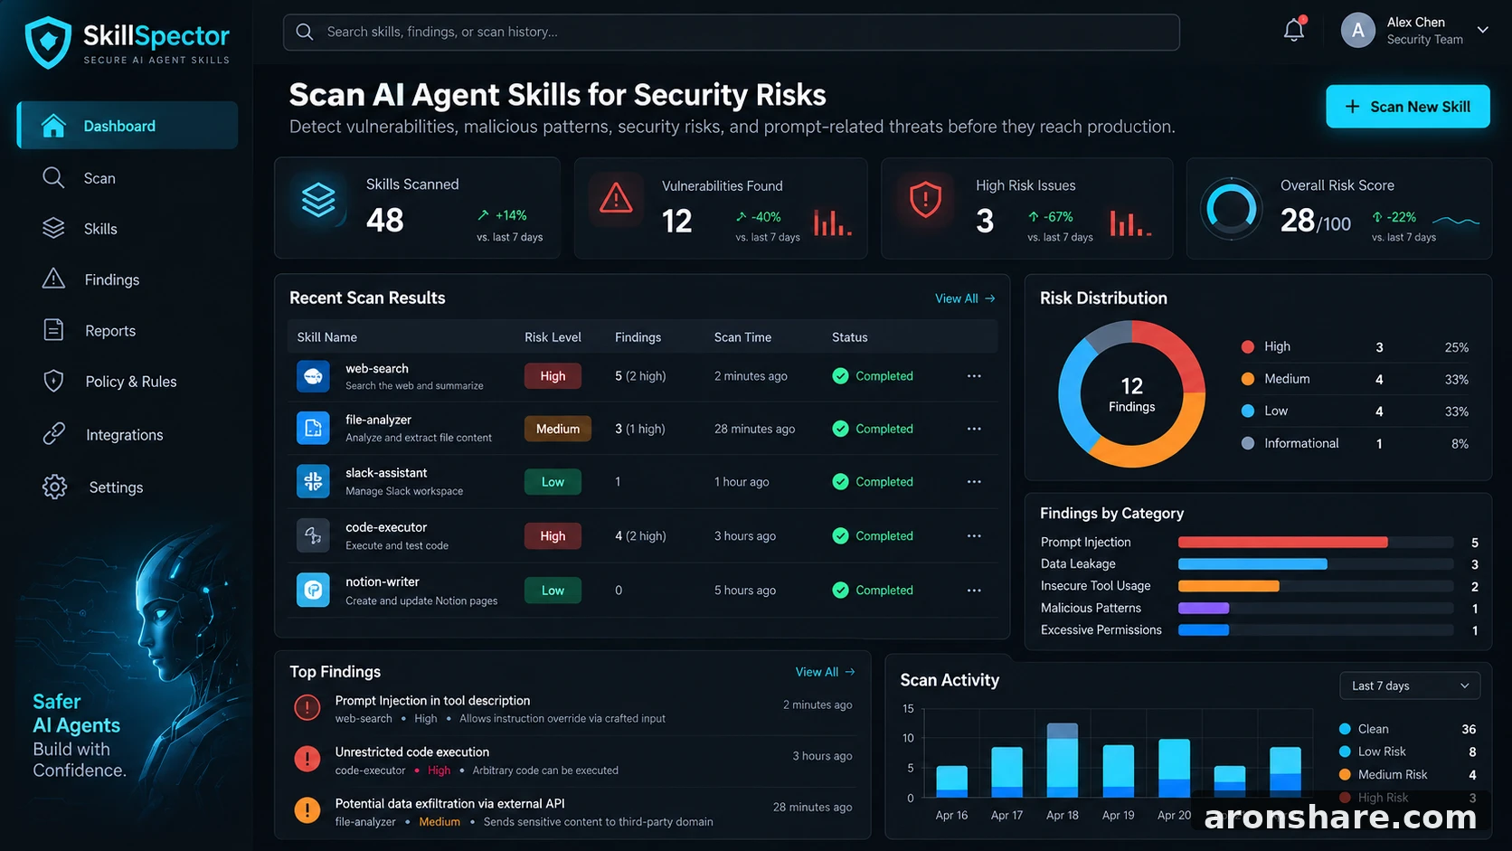The width and height of the screenshot is (1512, 851).
Task: Open the more options menu for code-executor
Action: tap(974, 536)
